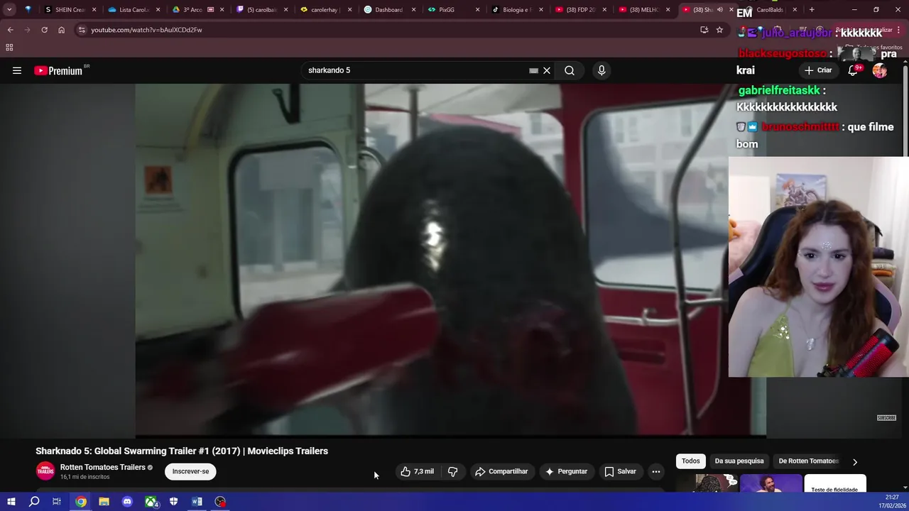The width and height of the screenshot is (909, 511).
Task: Switch to the (38) MELHO YouTube tab
Action: (645, 10)
